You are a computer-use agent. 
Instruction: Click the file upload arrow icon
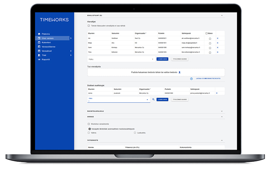click(x=179, y=72)
